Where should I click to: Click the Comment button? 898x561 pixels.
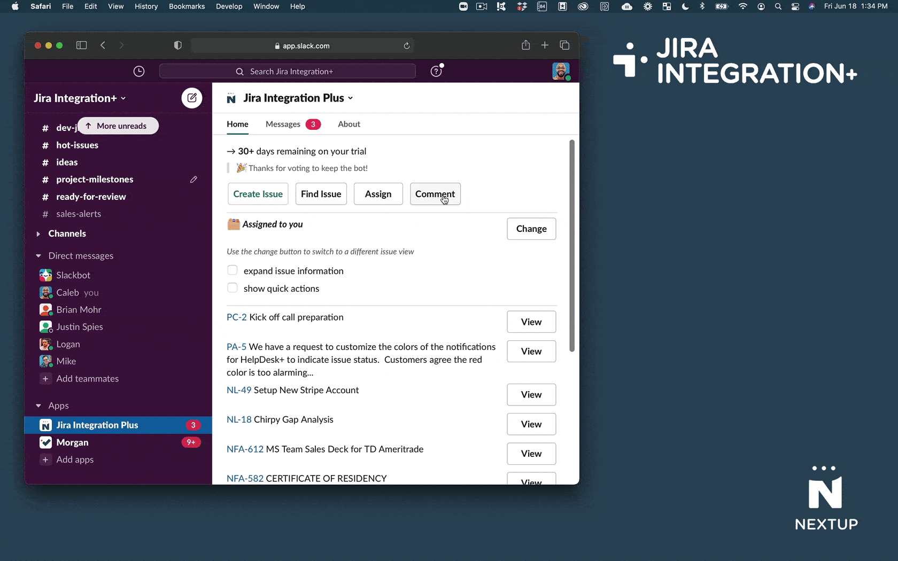pyautogui.click(x=435, y=194)
